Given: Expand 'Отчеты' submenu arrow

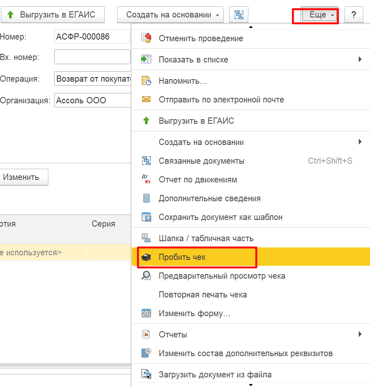Looking at the screenshot, I should 360,334.
